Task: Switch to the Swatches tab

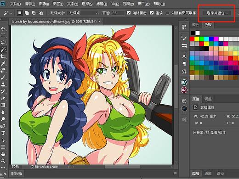Action: [208, 24]
